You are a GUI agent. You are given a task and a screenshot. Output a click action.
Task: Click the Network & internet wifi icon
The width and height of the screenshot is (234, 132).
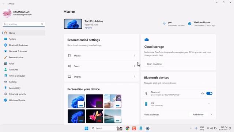point(5,51)
